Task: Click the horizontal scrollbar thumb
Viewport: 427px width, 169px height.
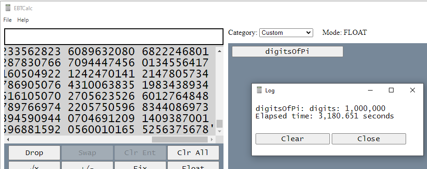Action: point(180,139)
